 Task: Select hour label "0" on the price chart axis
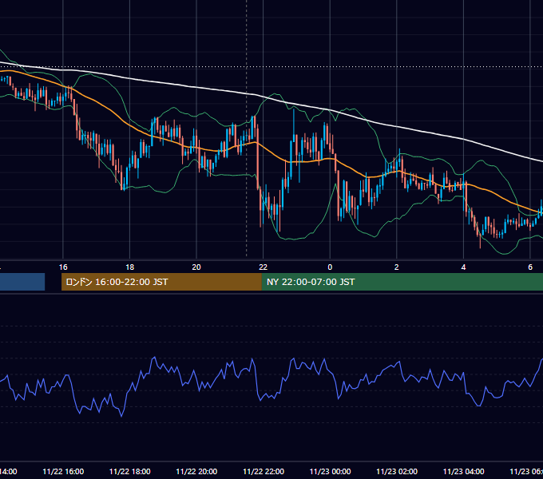pyautogui.click(x=330, y=267)
